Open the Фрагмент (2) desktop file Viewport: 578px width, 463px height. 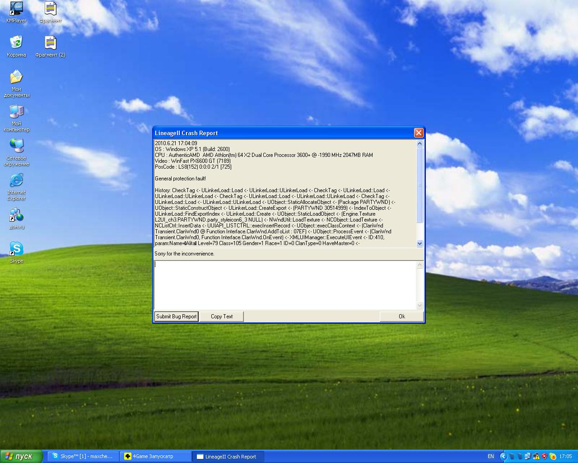[50, 47]
